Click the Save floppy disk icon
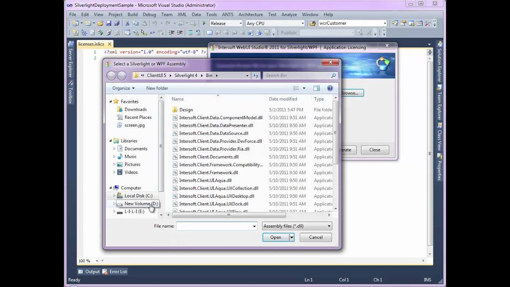 109,24
